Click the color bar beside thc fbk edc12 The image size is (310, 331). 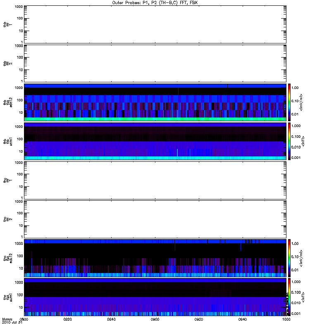289,258
